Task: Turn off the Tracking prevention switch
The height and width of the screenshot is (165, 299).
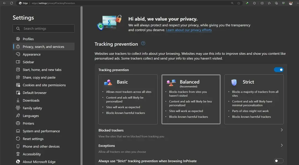Action: [279, 70]
